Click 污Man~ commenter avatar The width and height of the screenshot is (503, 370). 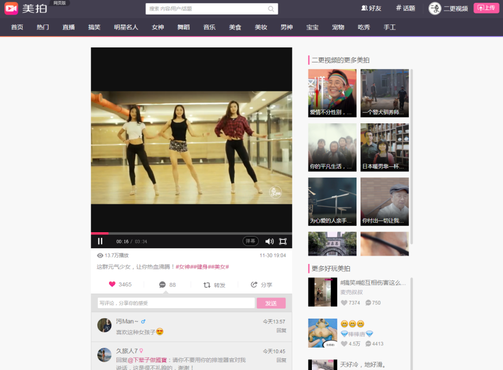click(x=105, y=325)
